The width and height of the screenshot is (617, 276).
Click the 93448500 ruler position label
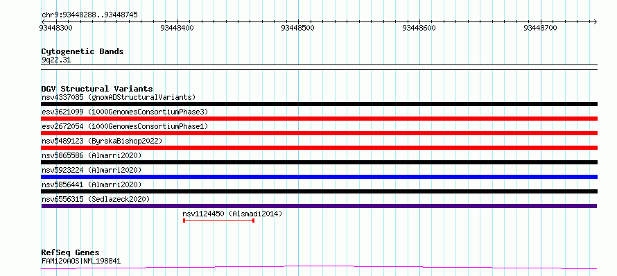point(298,28)
